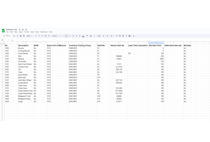The width and height of the screenshot is (210, 142).
Task: Open horizontal align dropdown
Action: pyautogui.click(x=100, y=36)
